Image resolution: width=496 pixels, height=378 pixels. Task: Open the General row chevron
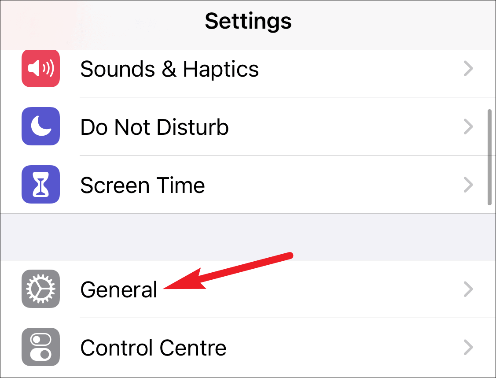(x=468, y=289)
